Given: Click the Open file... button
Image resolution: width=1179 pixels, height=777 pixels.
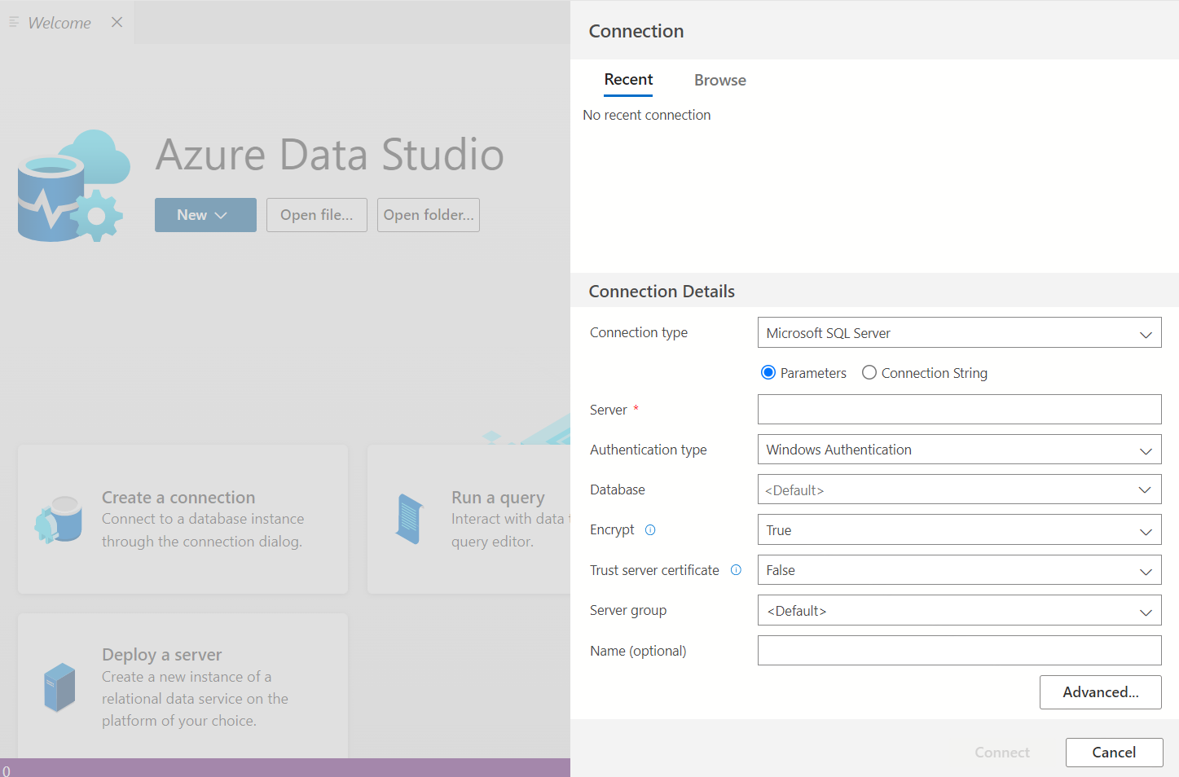Looking at the screenshot, I should [317, 215].
